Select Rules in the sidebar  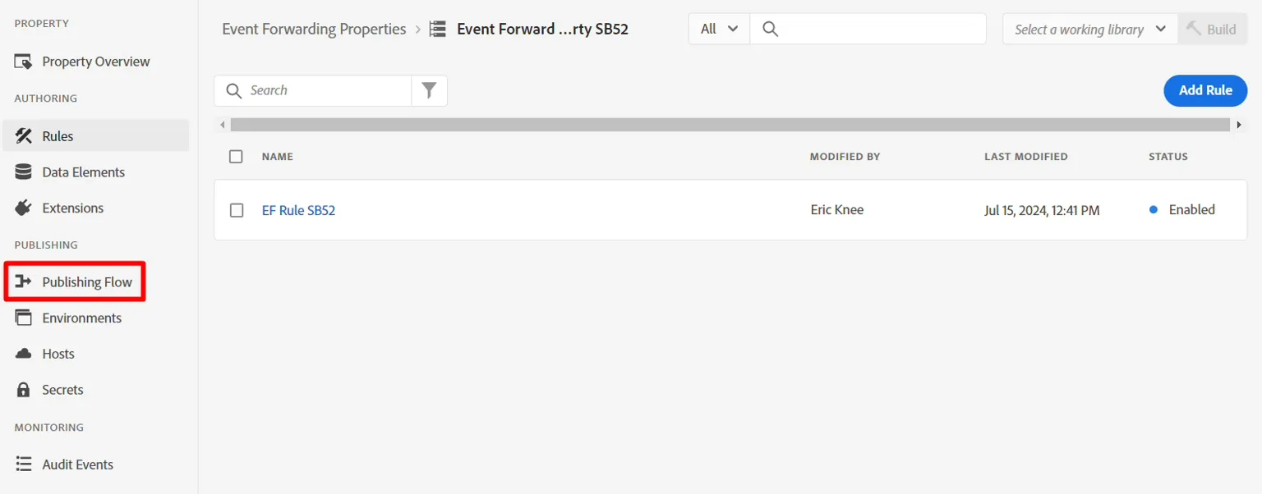coord(96,136)
